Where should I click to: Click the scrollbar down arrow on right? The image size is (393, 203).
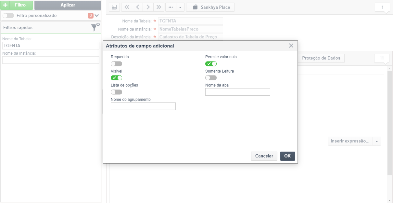389,200
